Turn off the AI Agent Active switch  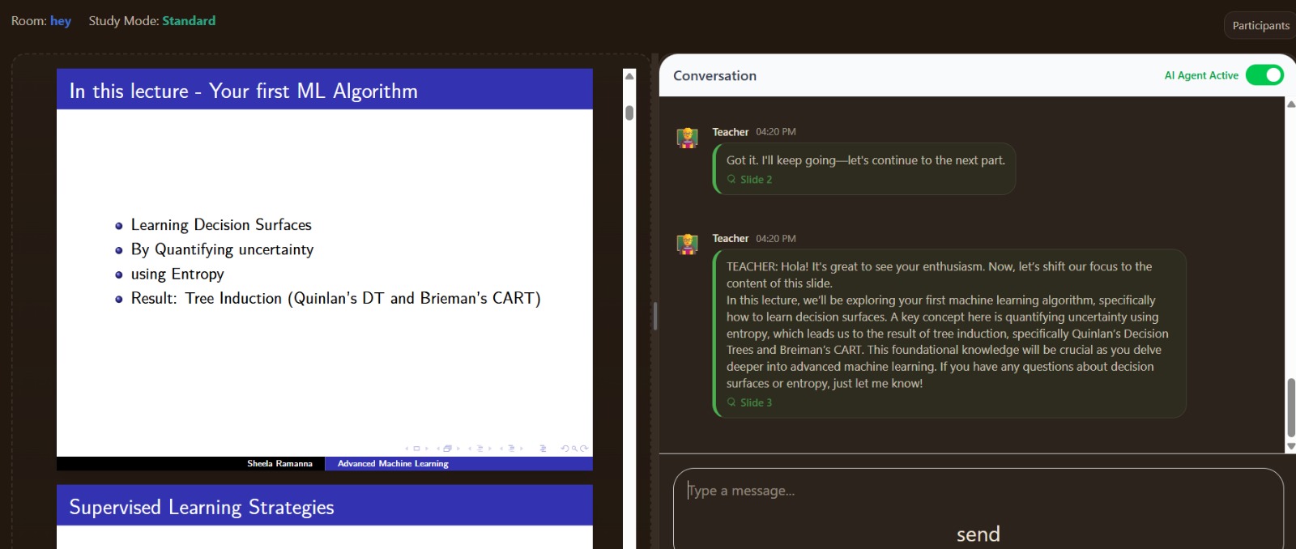pos(1264,75)
